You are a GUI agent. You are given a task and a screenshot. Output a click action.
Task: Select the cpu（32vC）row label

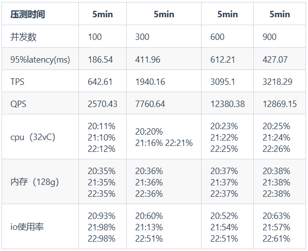pos(33,137)
